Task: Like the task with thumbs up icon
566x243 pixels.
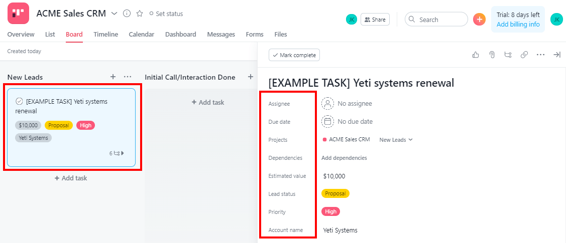Action: 476,55
